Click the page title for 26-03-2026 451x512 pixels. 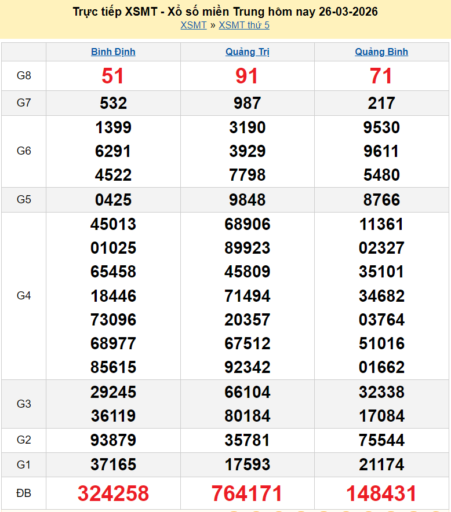point(225,12)
